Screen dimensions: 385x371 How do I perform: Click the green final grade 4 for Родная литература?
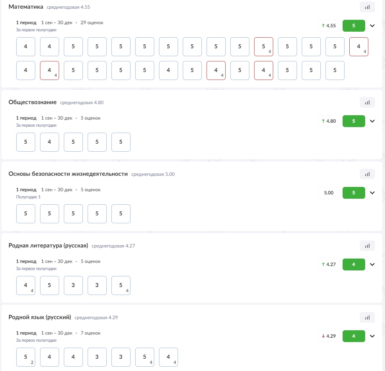[x=354, y=264]
